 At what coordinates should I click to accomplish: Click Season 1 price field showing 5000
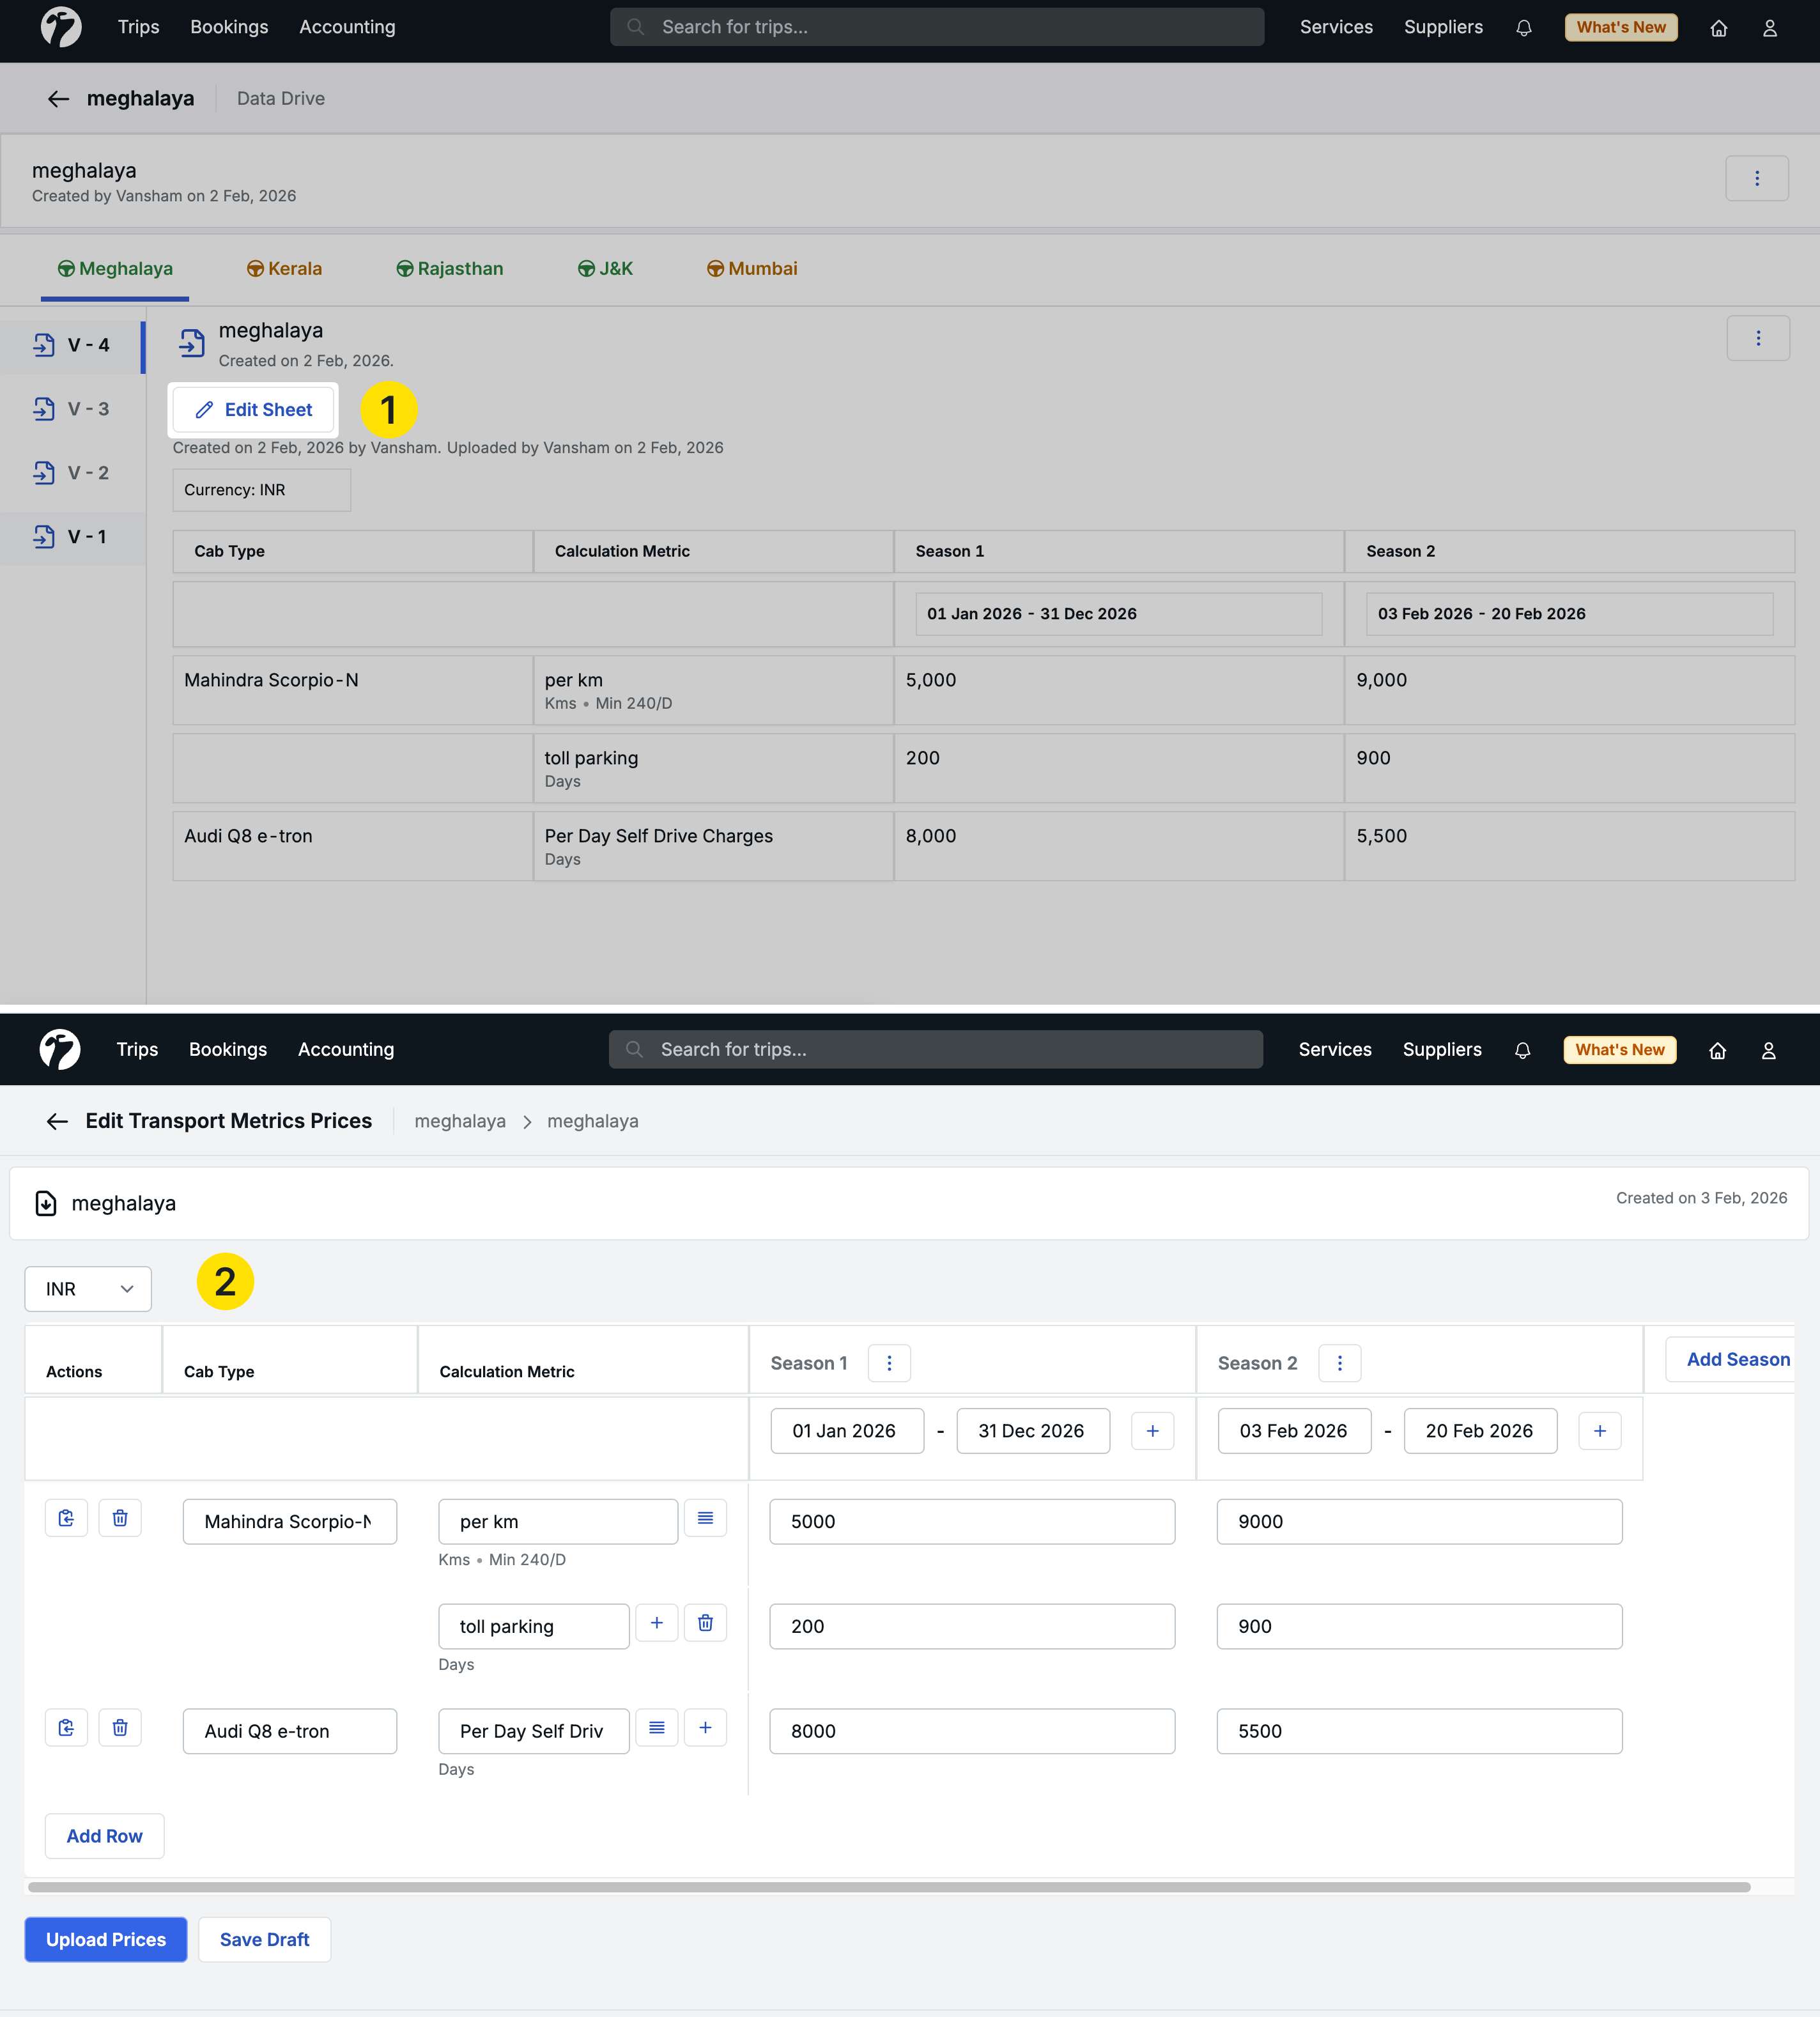[971, 1522]
